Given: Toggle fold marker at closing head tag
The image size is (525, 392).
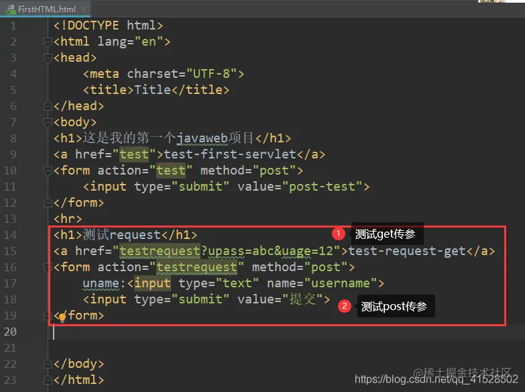Looking at the screenshot, I should coord(47,106).
